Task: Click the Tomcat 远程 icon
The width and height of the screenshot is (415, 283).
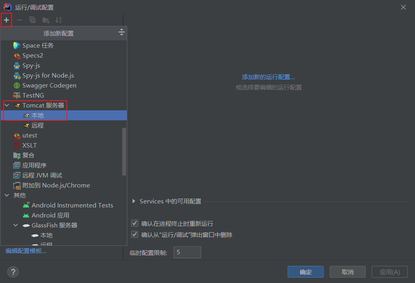Action: [26, 126]
